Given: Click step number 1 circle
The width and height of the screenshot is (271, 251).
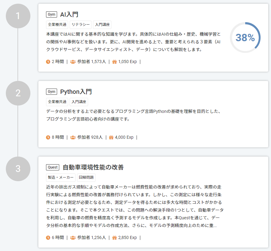Looking at the screenshot, I should 18,16.
